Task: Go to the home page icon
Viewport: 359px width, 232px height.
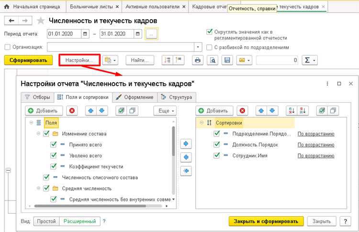Action: (7, 7)
